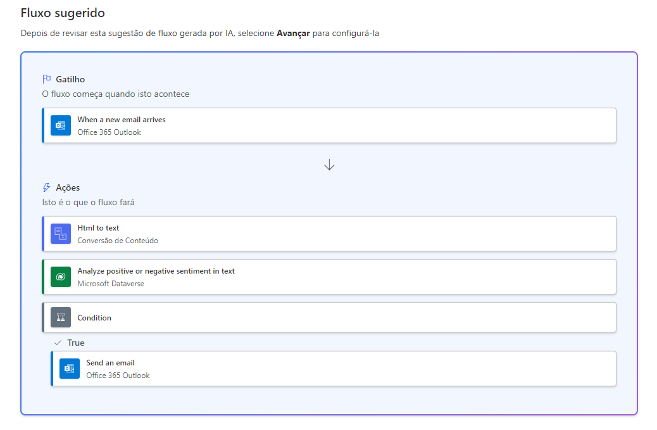
Task: Click the Gatilho flag icon
Action: 46,79
